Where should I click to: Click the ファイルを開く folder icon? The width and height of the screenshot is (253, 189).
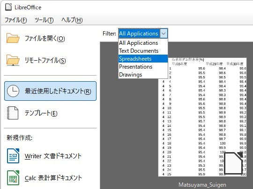click(x=13, y=38)
